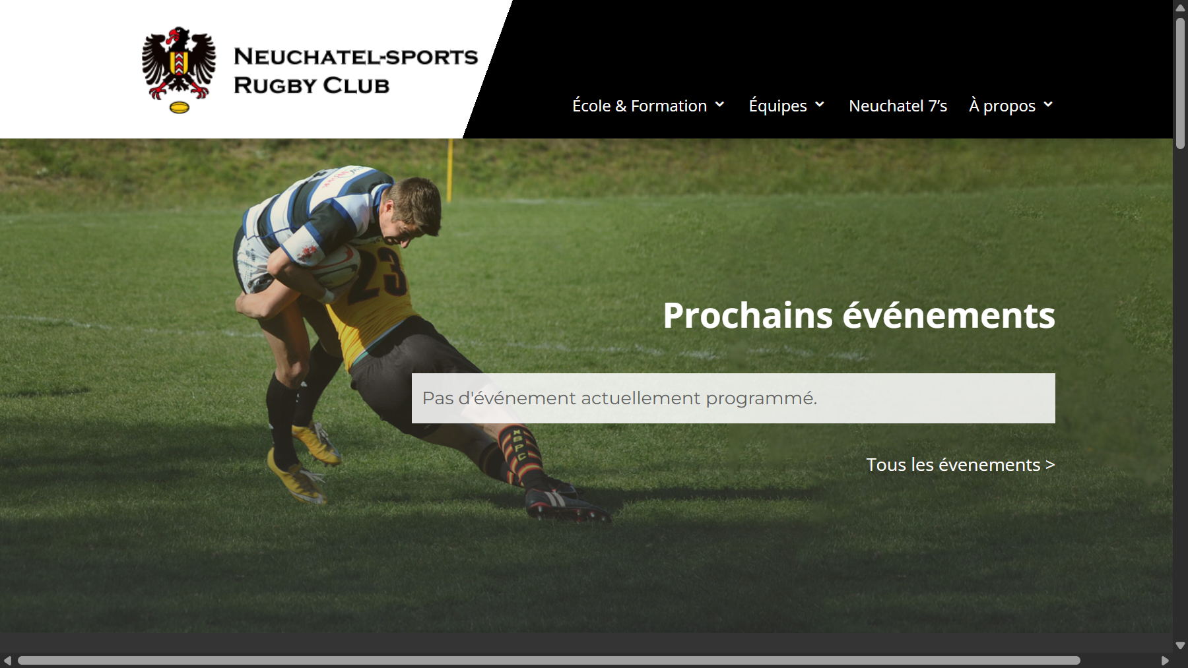Click the vertical scrollbar up arrow
Screen dimensions: 1188x668
(1180, 7)
